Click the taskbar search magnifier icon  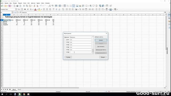click(6, 94)
